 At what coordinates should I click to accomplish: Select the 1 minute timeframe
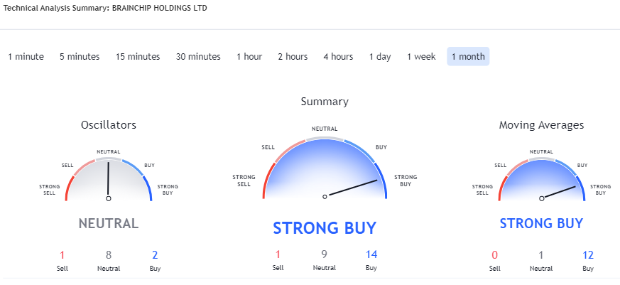pos(26,57)
